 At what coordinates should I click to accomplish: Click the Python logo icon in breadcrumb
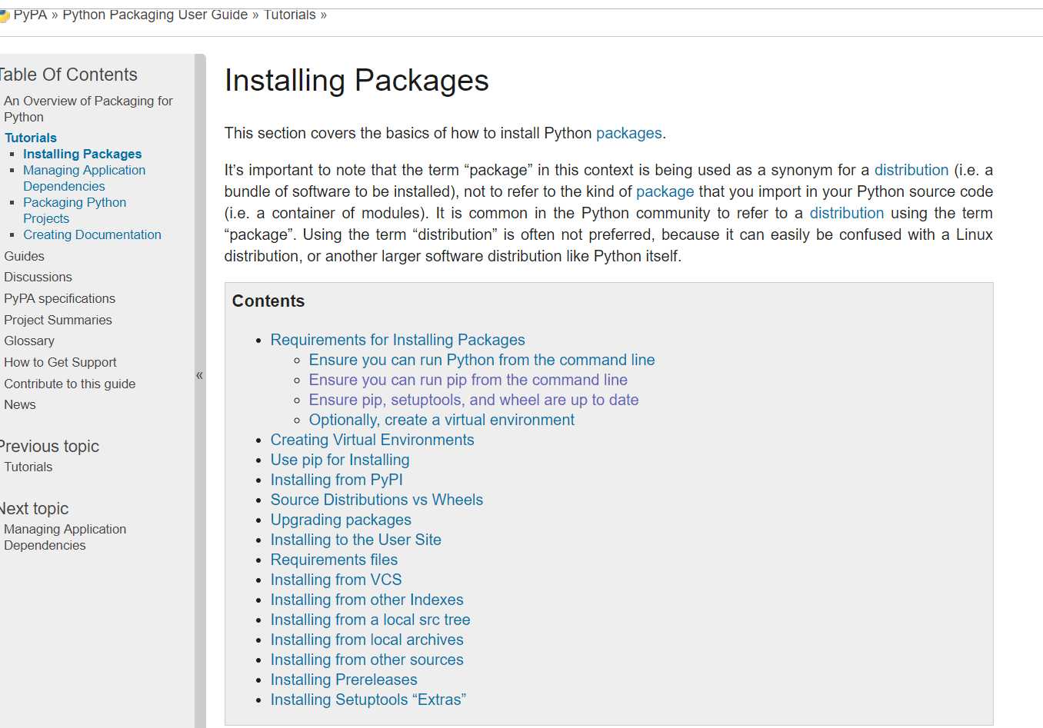[x=4, y=15]
